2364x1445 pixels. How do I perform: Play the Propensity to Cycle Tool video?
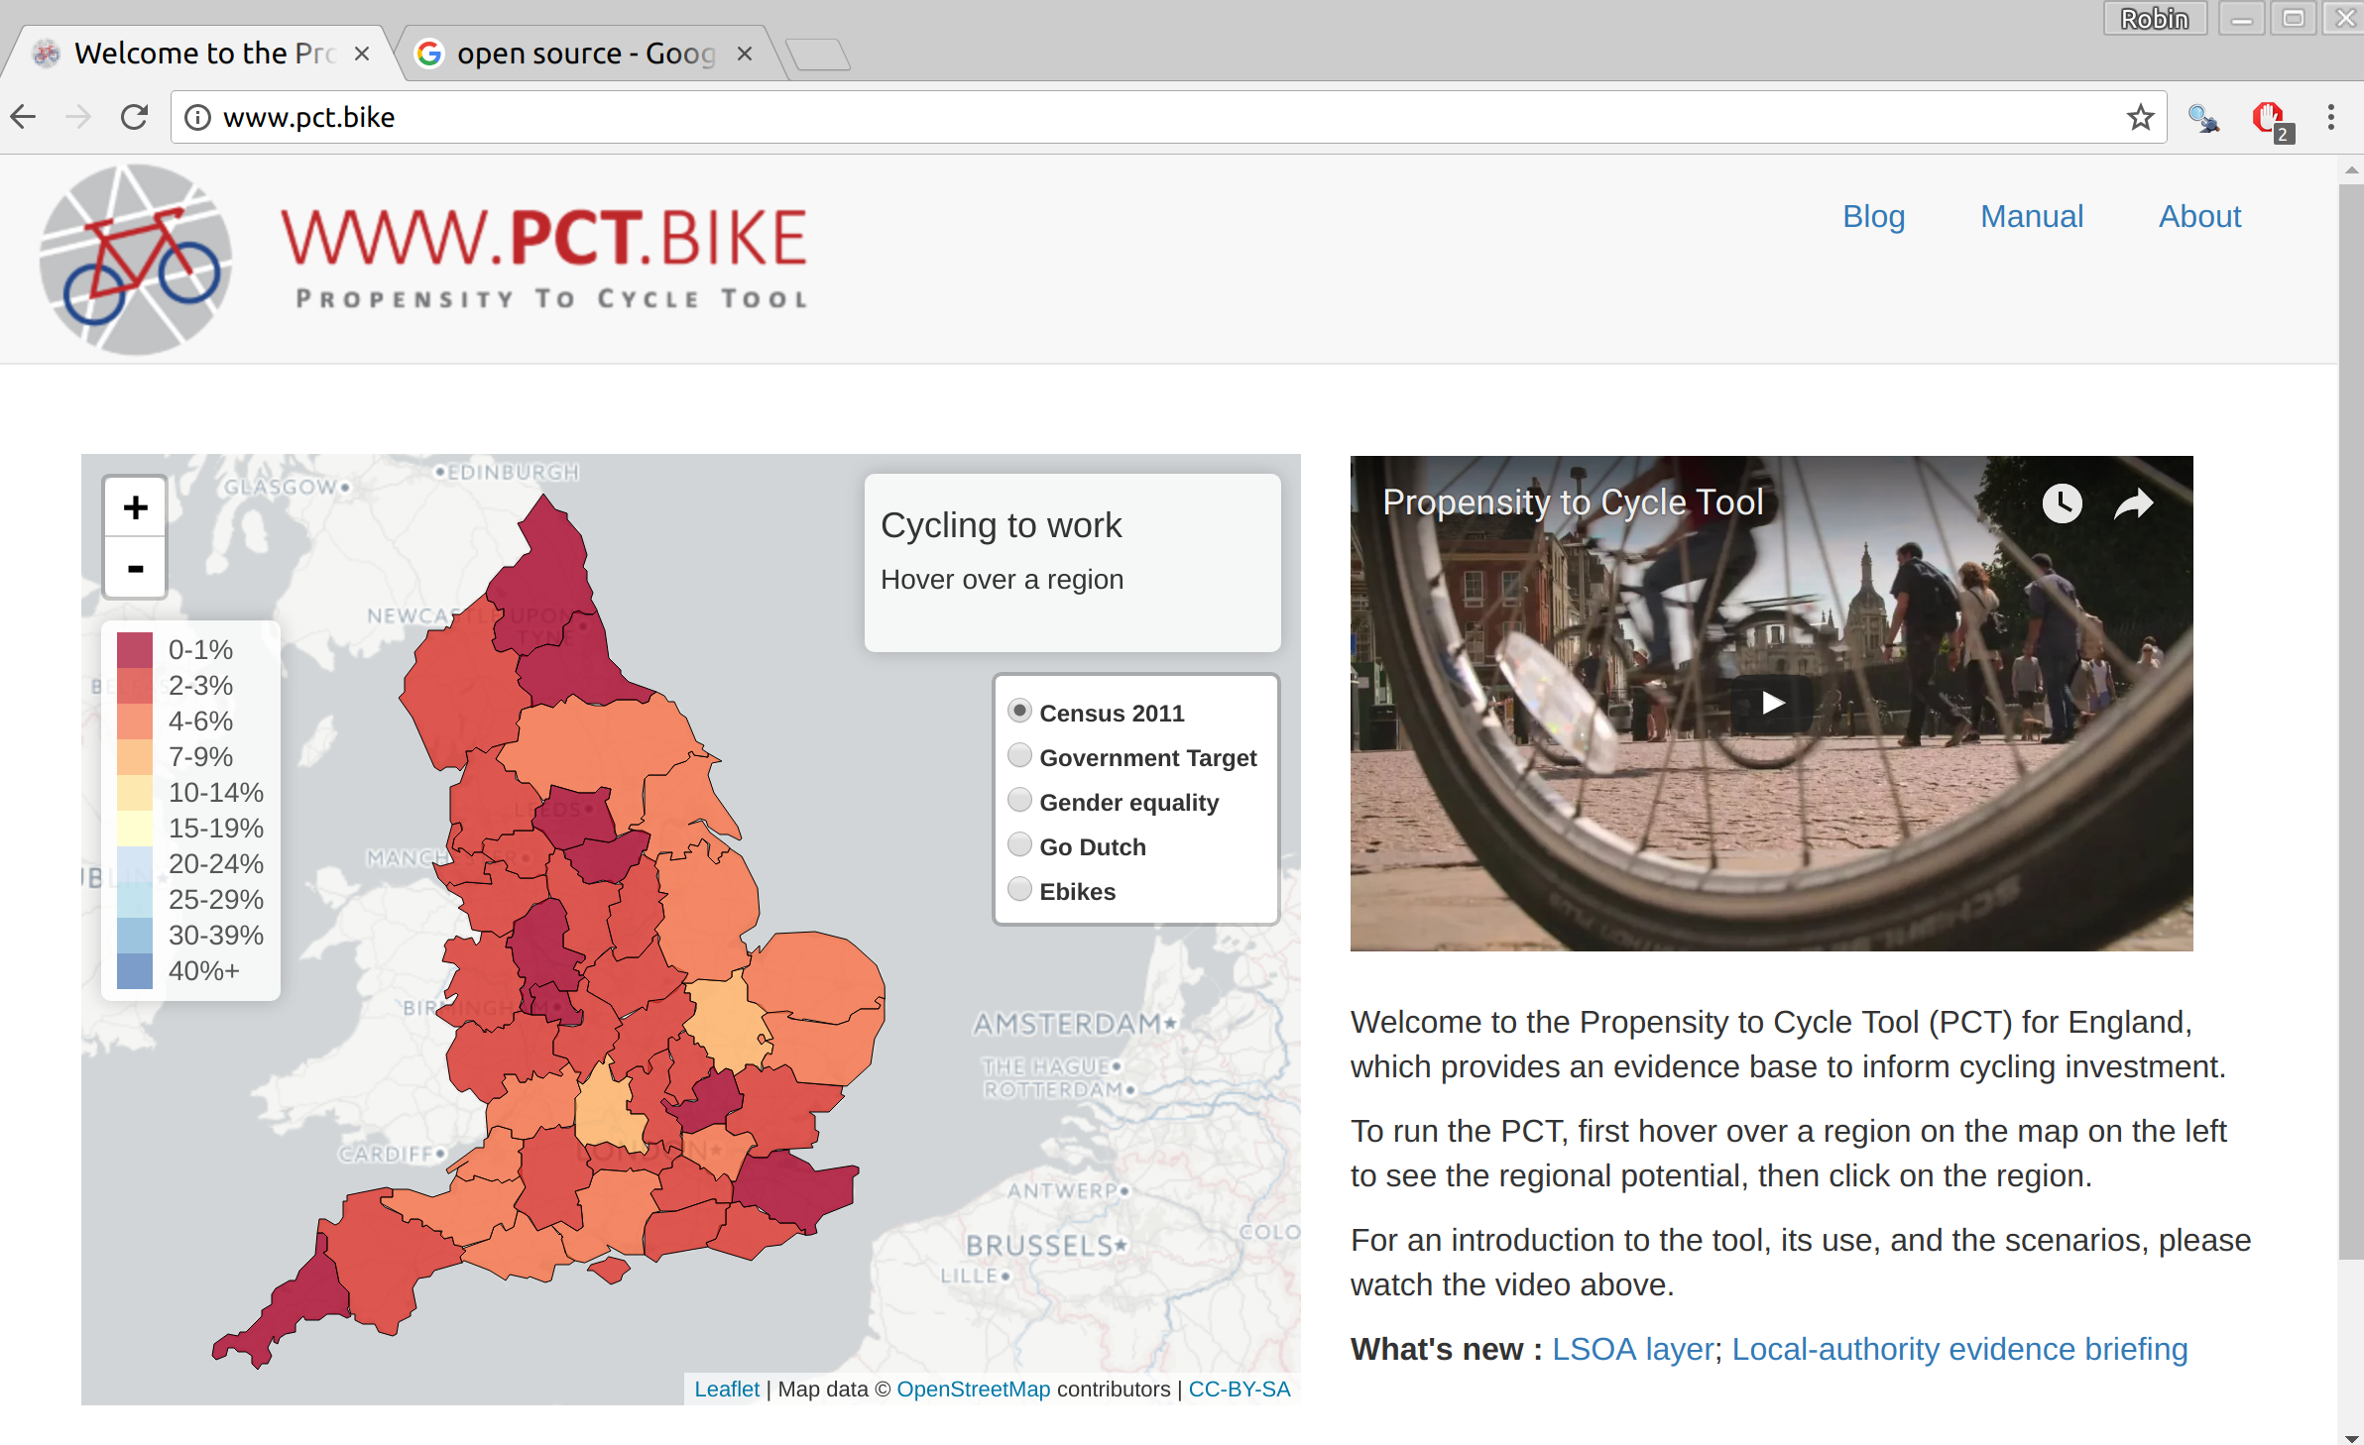point(1772,703)
